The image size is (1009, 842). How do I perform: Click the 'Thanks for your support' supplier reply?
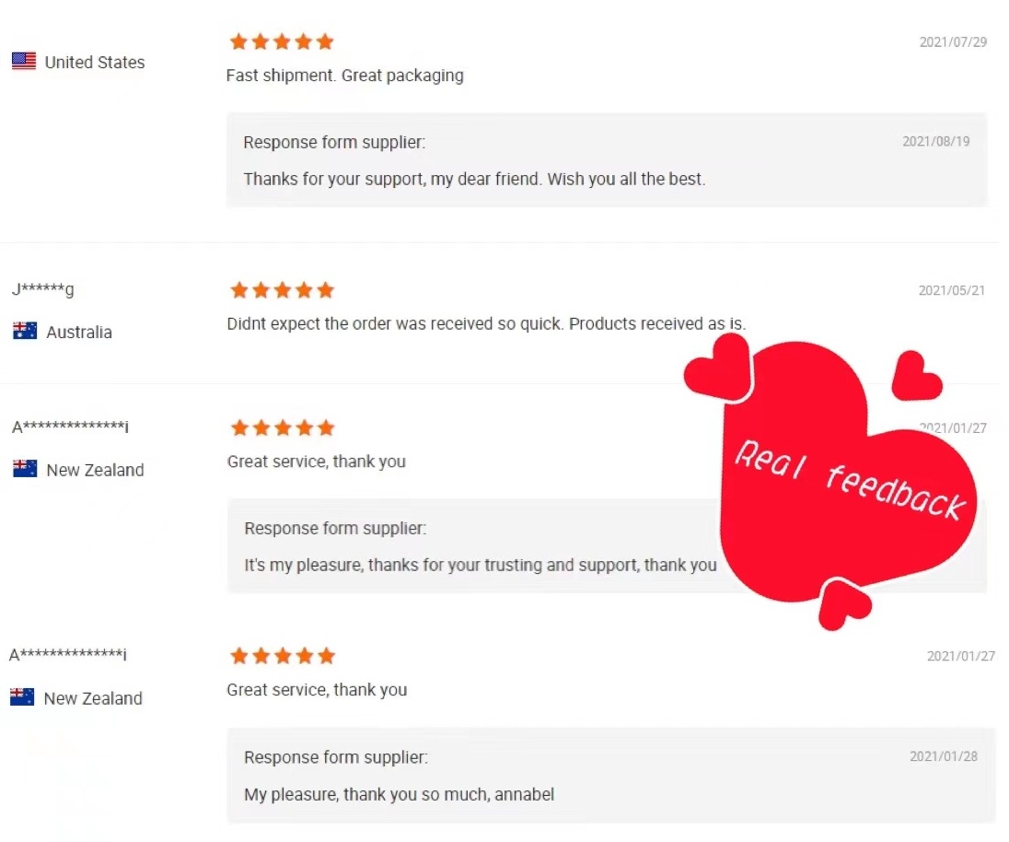[x=474, y=179]
